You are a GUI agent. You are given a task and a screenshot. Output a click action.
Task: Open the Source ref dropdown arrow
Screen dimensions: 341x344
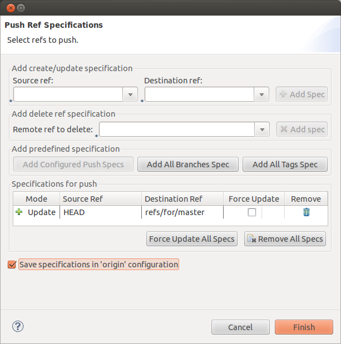coord(130,94)
